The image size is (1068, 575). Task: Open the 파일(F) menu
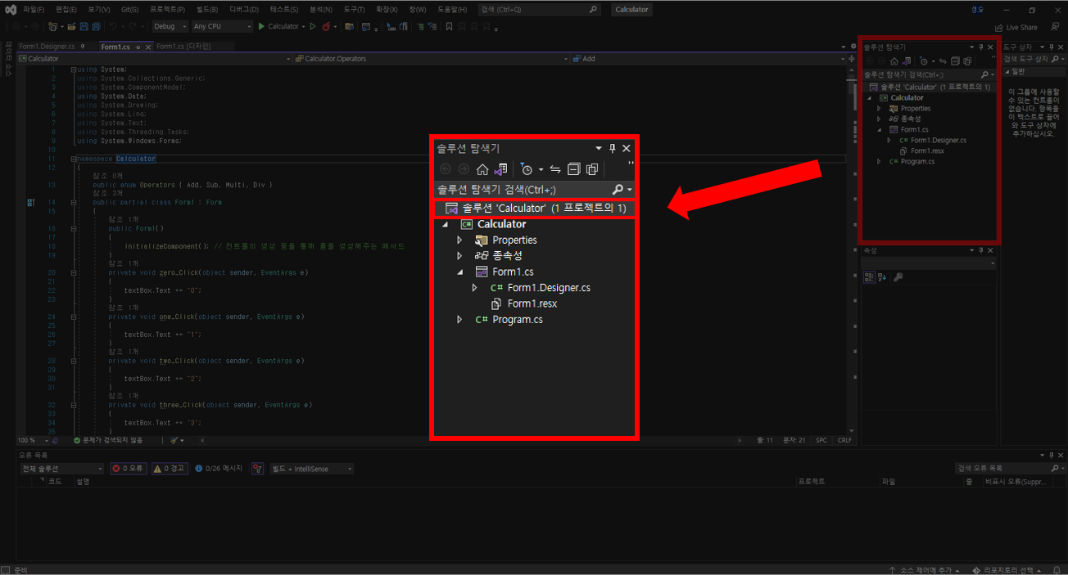click(x=34, y=10)
